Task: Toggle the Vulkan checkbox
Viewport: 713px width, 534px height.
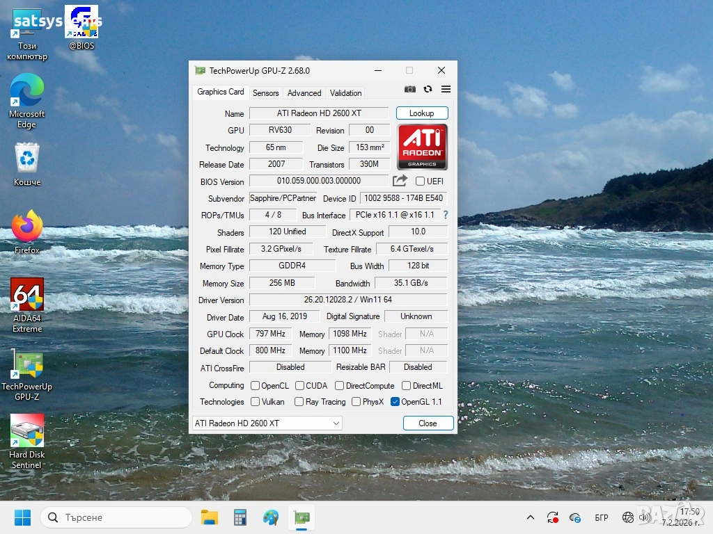Action: pyautogui.click(x=255, y=402)
